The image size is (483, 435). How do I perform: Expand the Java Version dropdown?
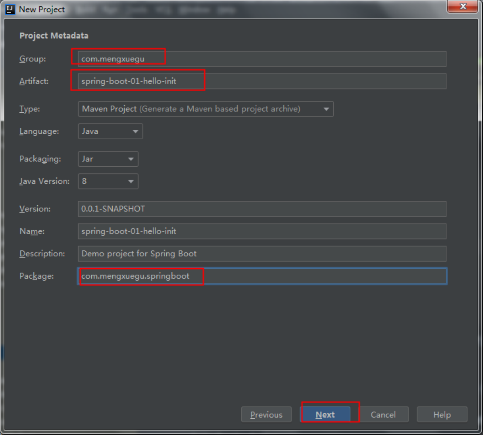(108, 181)
